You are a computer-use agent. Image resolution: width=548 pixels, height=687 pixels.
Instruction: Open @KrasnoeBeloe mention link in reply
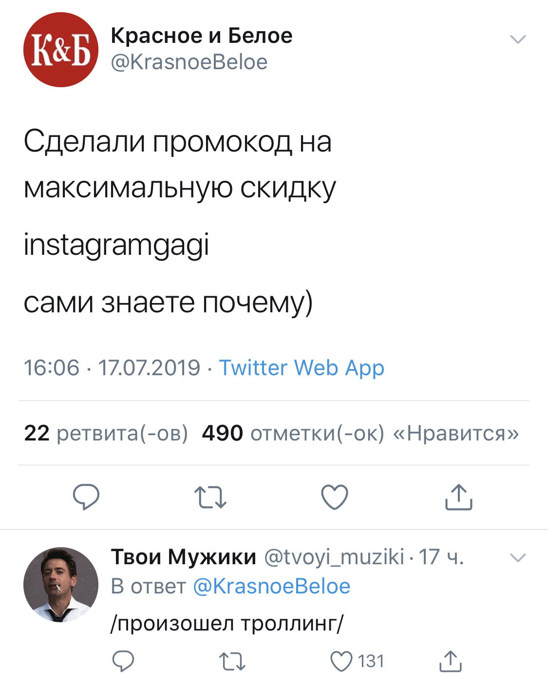272,587
